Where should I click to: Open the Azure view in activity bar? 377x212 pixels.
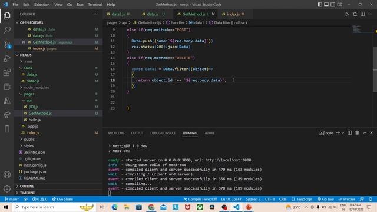tap(7, 101)
